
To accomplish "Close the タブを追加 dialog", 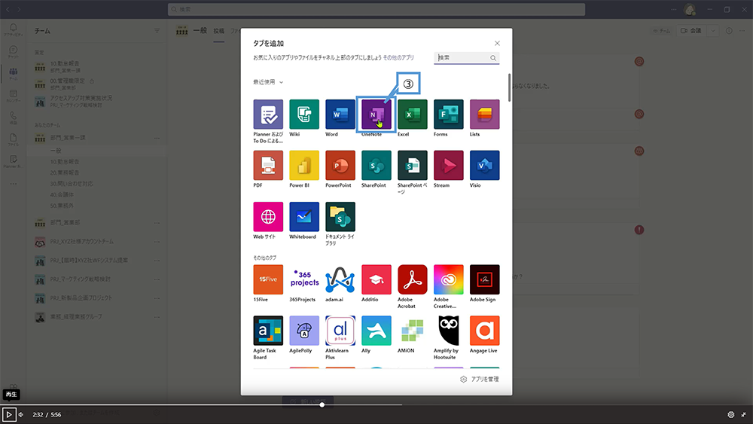I will coord(497,43).
